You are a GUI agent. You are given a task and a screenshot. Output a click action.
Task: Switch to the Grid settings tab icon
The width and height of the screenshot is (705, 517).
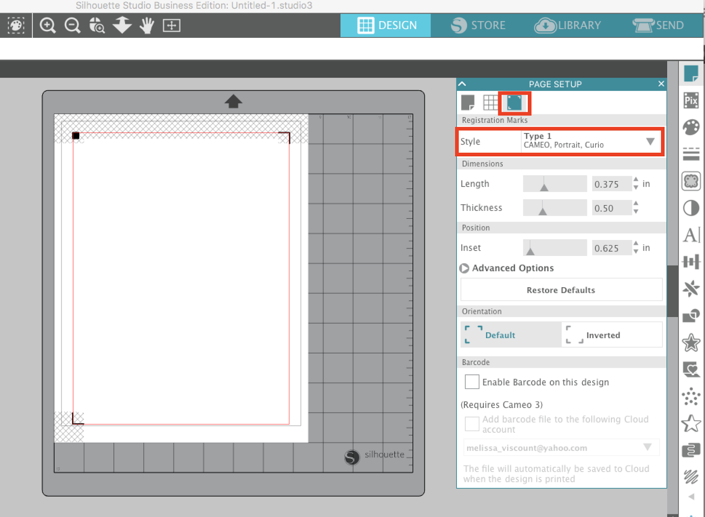(x=490, y=103)
